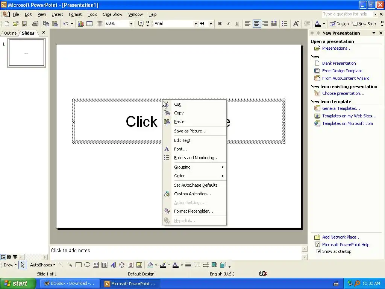Viewport: 385px width, 289px height.
Task: Click Font Color swatch in Drawing toolbar
Action: [175, 265]
